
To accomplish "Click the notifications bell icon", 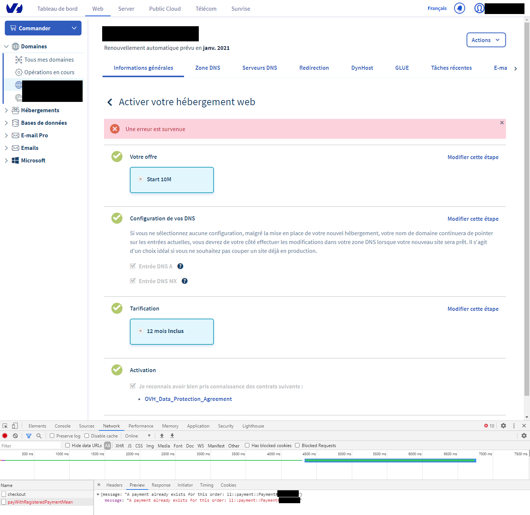I will click(459, 8).
